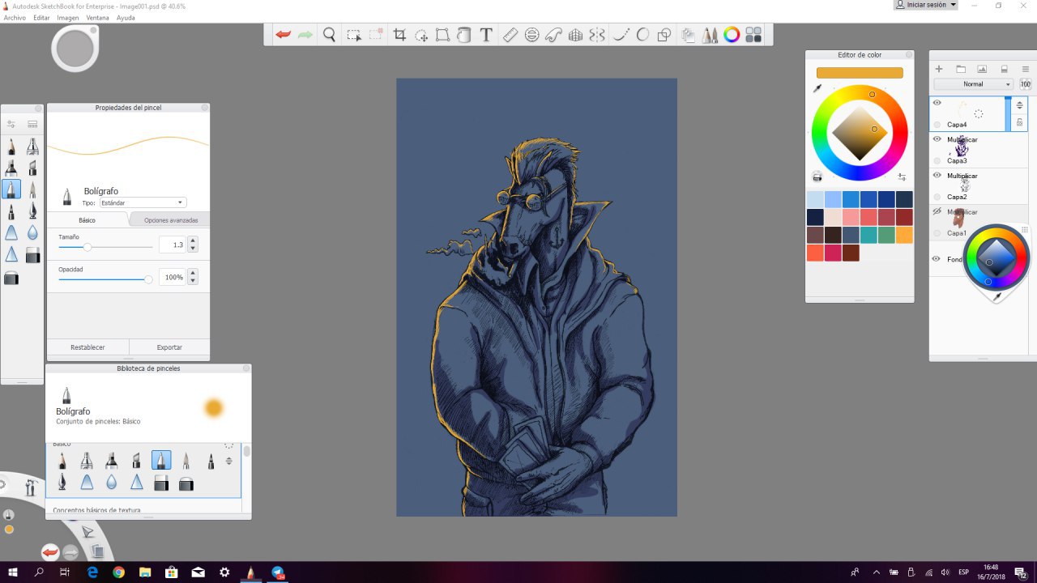The width and height of the screenshot is (1037, 583).
Task: Switch to Opciones avanzadas tab
Action: click(x=170, y=220)
